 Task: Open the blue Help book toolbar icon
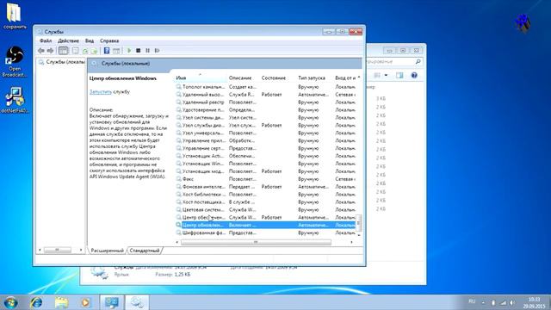click(x=107, y=51)
